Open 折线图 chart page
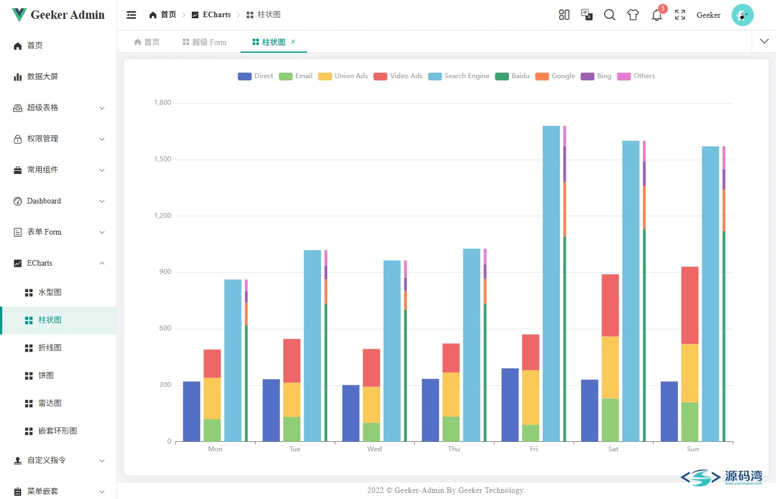Viewport: 776px width, 499px height. pos(58,348)
